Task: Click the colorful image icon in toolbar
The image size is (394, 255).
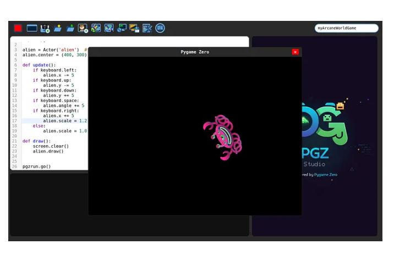Action: point(96,28)
